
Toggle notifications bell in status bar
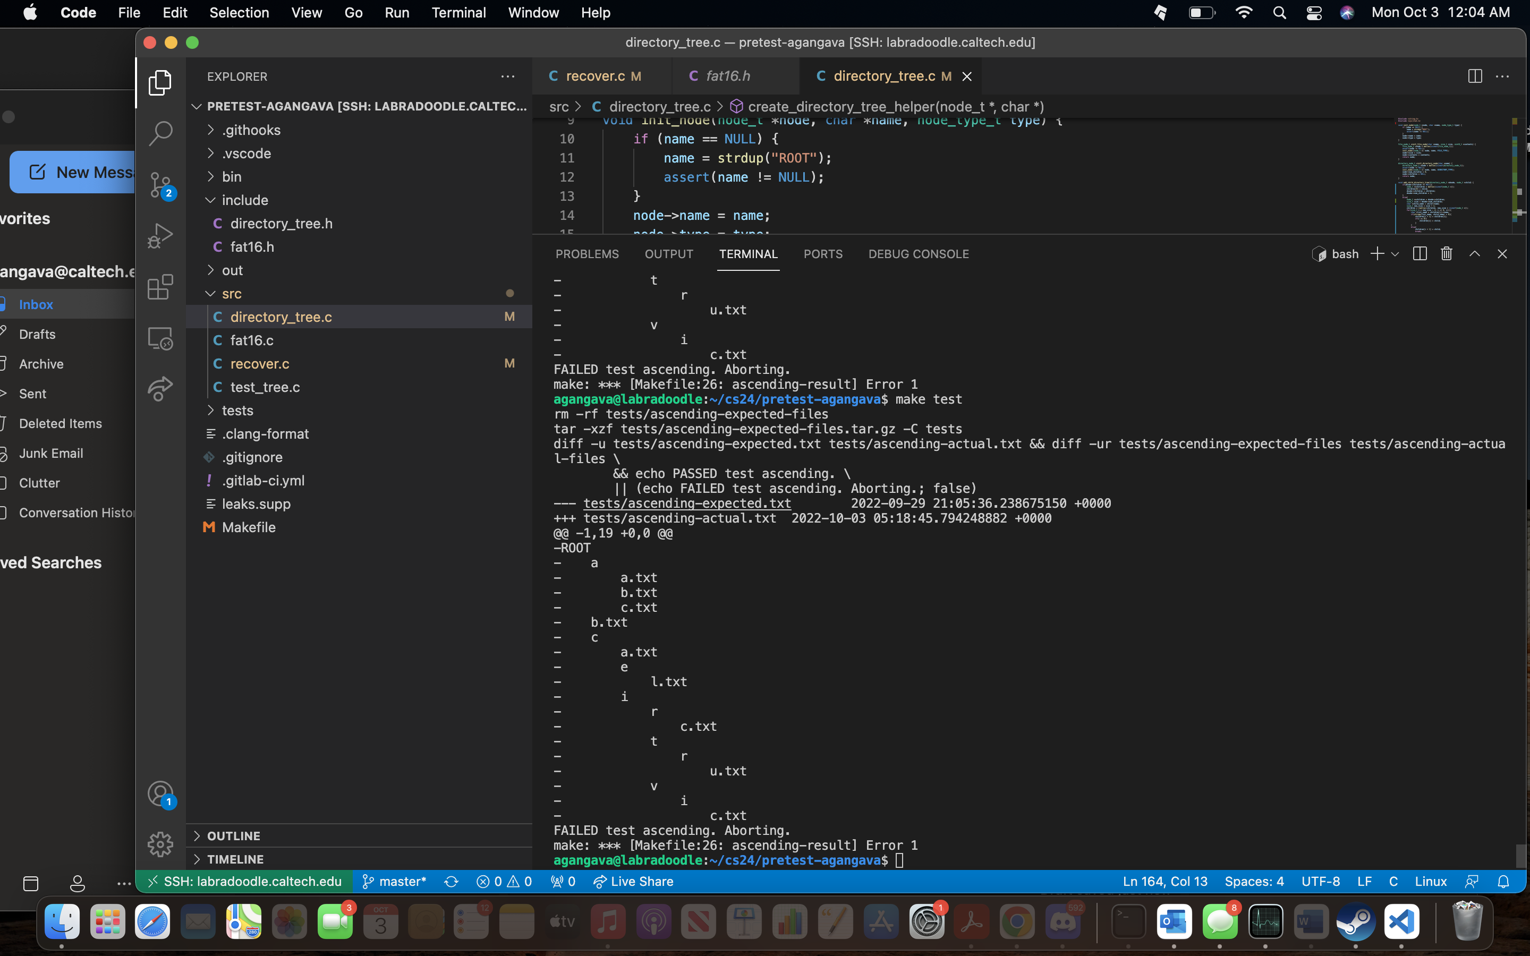click(x=1503, y=882)
